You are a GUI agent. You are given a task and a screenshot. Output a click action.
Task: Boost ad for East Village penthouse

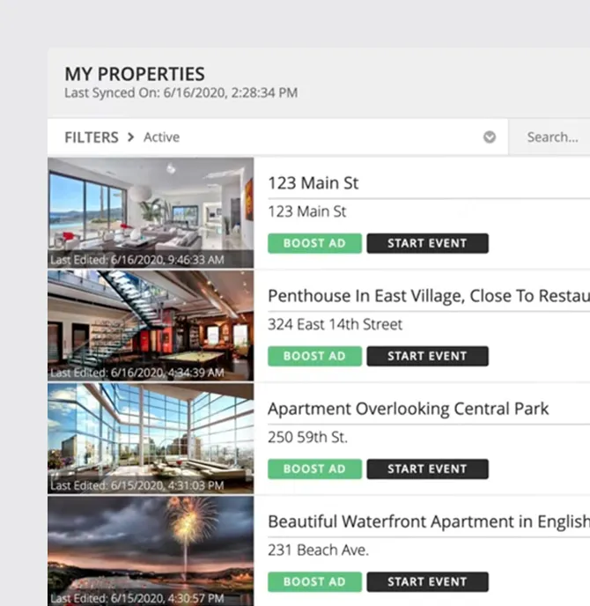314,356
